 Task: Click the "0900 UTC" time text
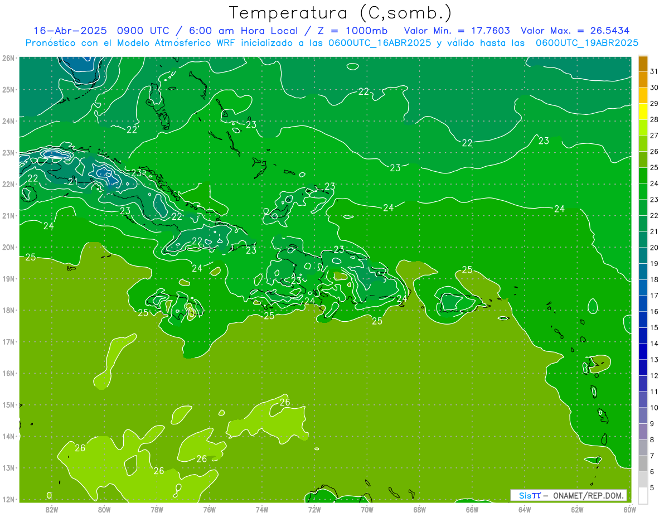pos(143,31)
